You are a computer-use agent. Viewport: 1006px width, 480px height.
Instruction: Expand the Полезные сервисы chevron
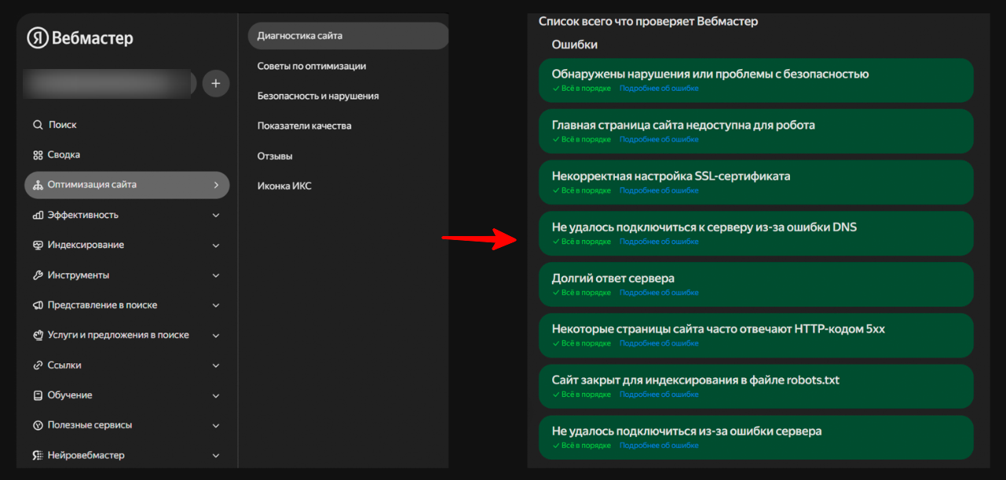click(216, 425)
